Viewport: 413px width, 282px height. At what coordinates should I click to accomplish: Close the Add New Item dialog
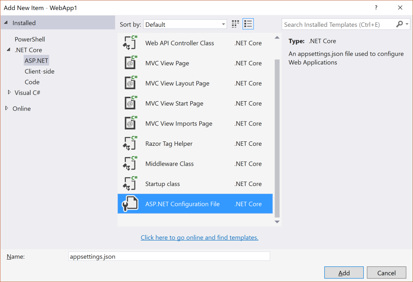(x=400, y=8)
